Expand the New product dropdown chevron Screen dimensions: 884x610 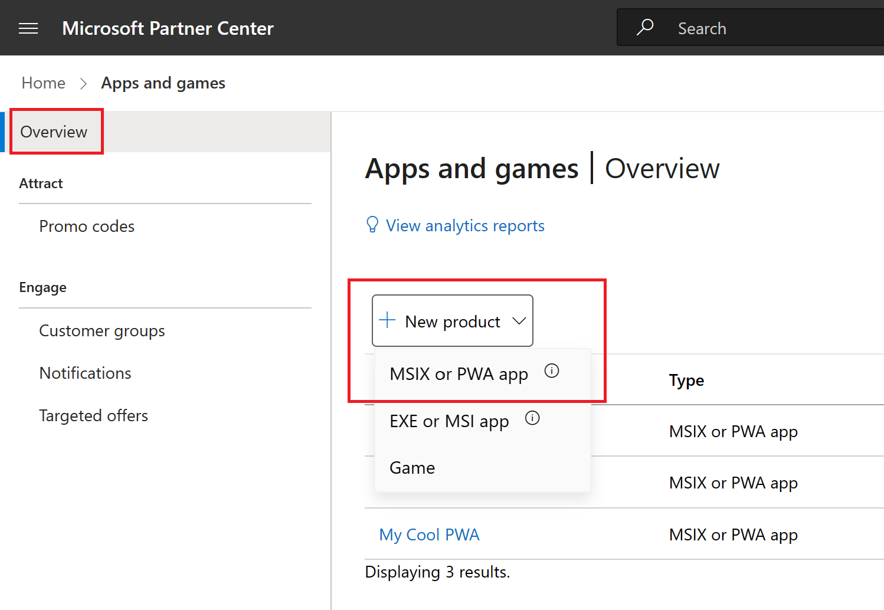point(519,320)
